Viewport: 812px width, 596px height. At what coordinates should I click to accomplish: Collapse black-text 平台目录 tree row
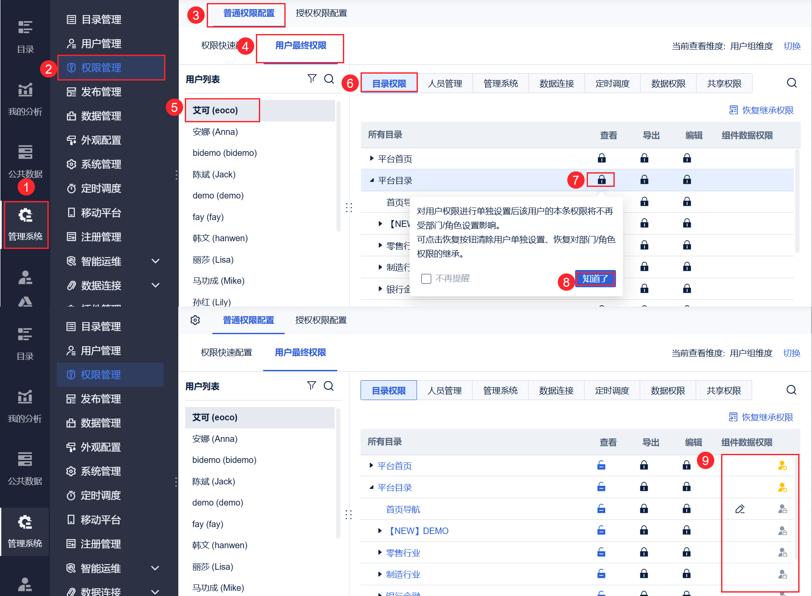tap(371, 180)
